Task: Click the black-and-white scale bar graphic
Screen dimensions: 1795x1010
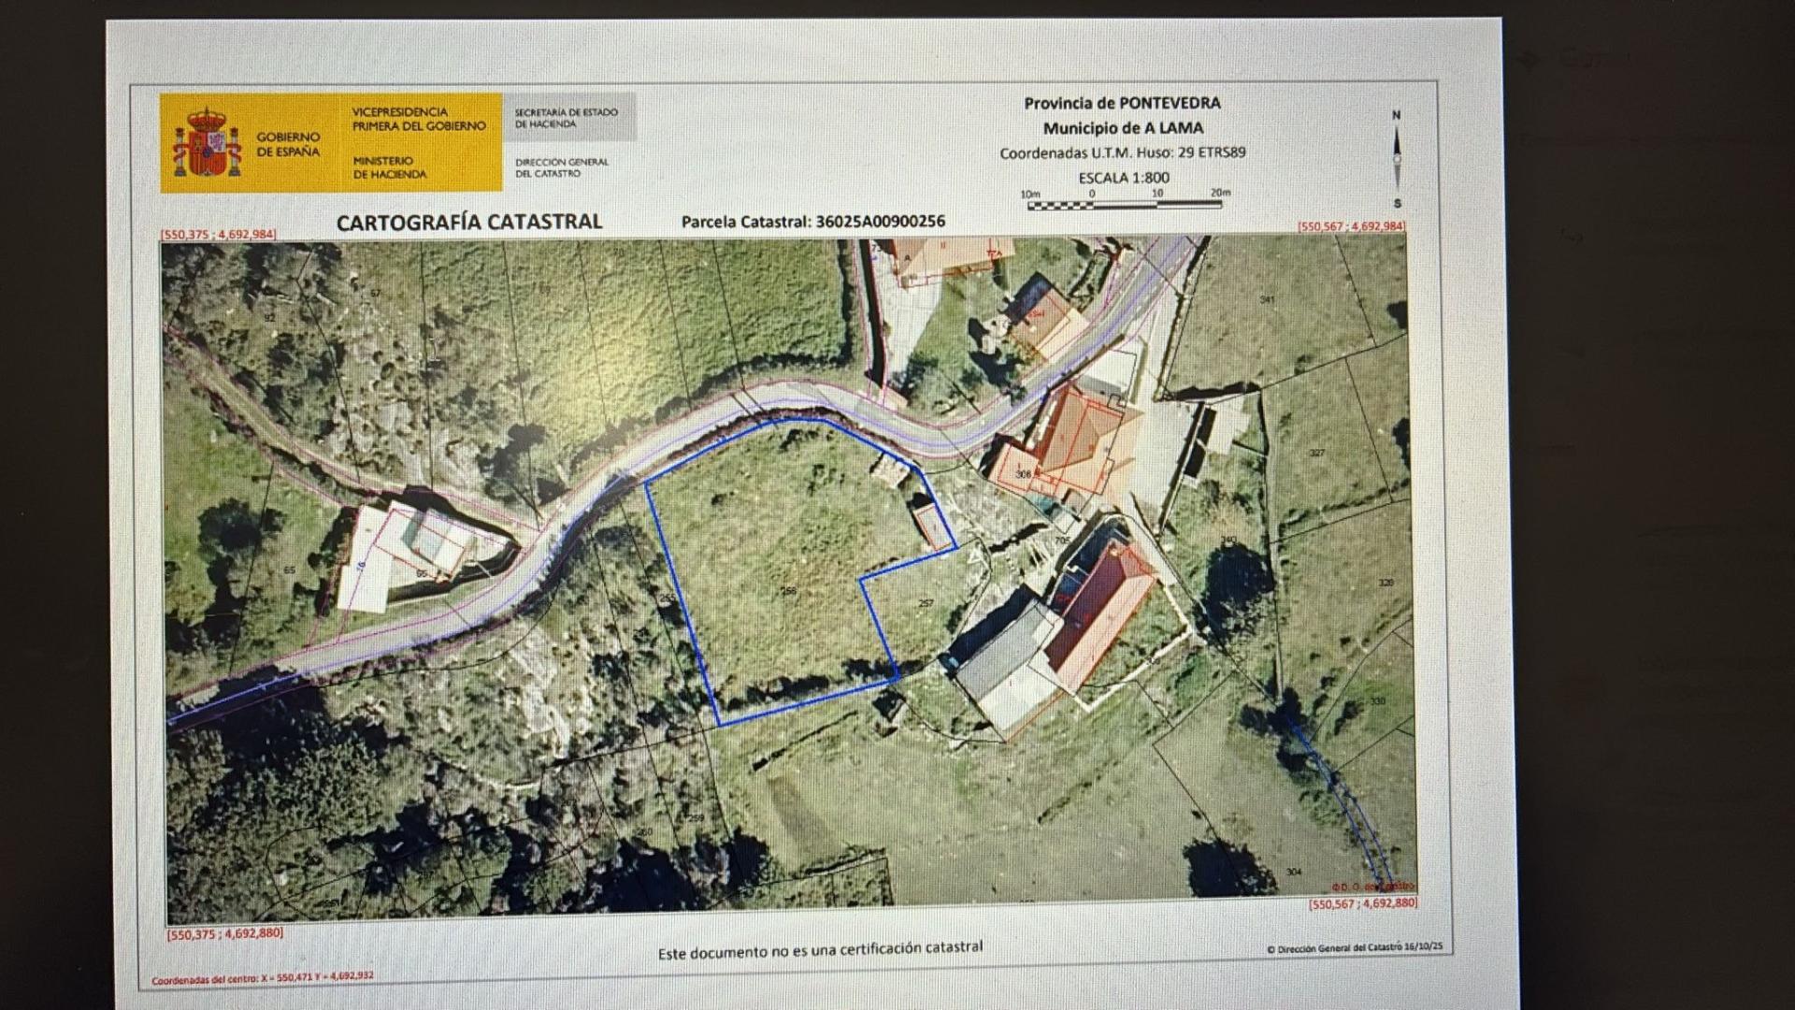Action: (x=1124, y=204)
